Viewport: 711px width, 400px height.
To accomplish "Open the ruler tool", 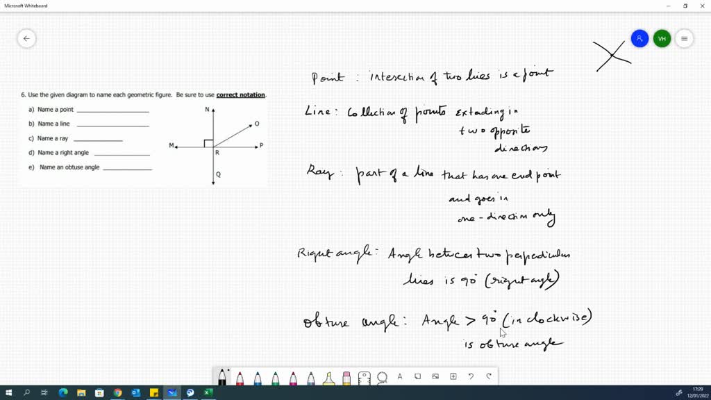I will click(365, 377).
